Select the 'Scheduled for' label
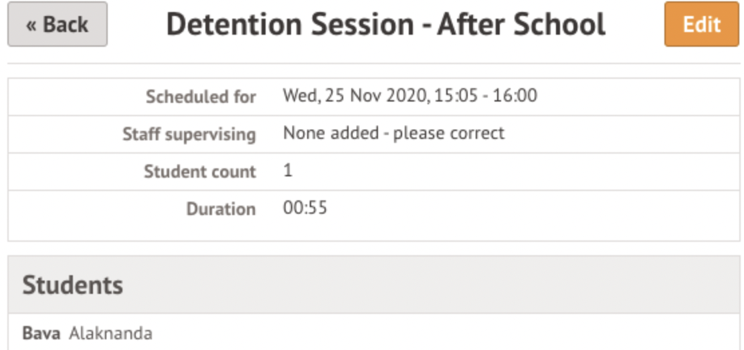744x350 pixels. (201, 97)
